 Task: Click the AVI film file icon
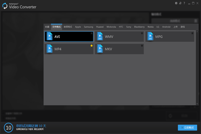point(49,36)
